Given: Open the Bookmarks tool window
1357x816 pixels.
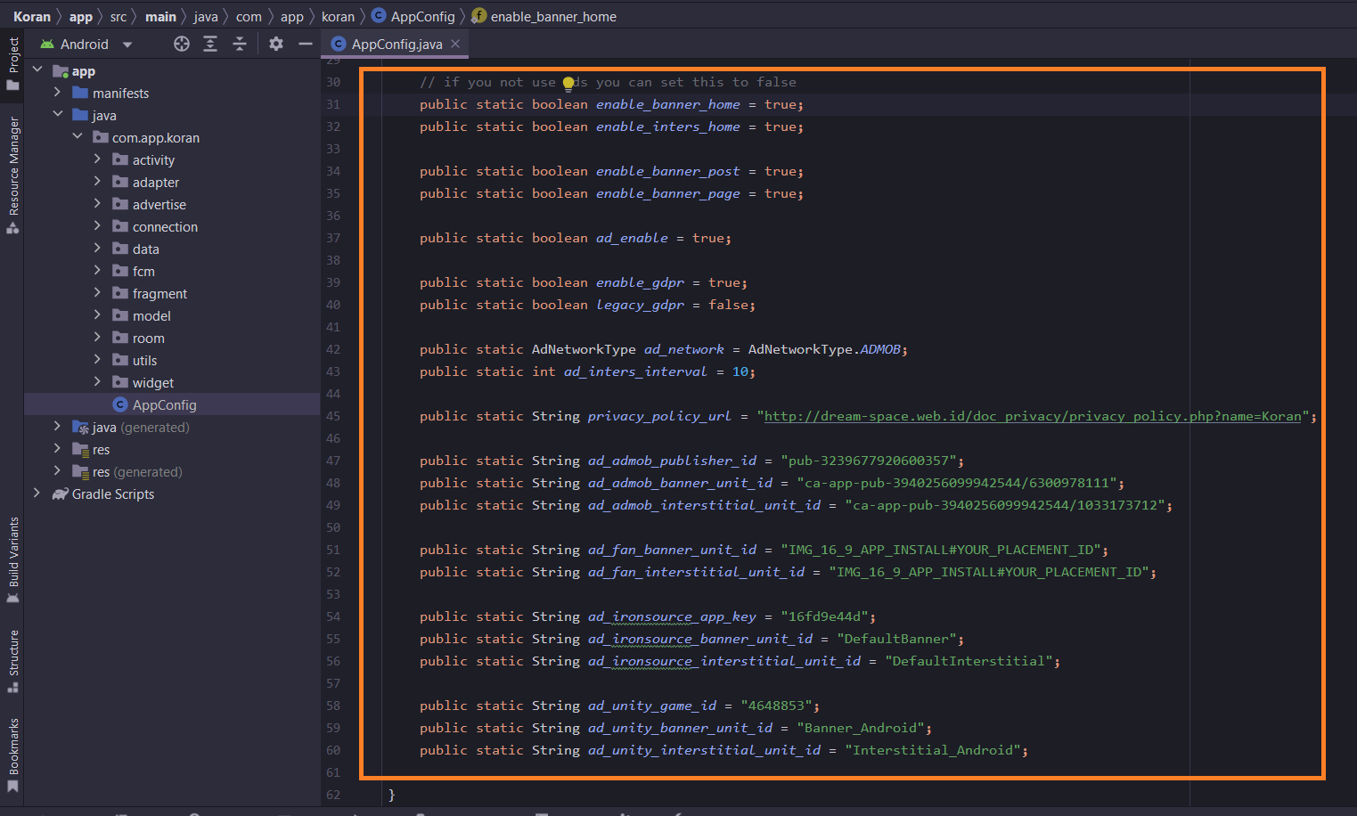Looking at the screenshot, I should click(x=13, y=754).
